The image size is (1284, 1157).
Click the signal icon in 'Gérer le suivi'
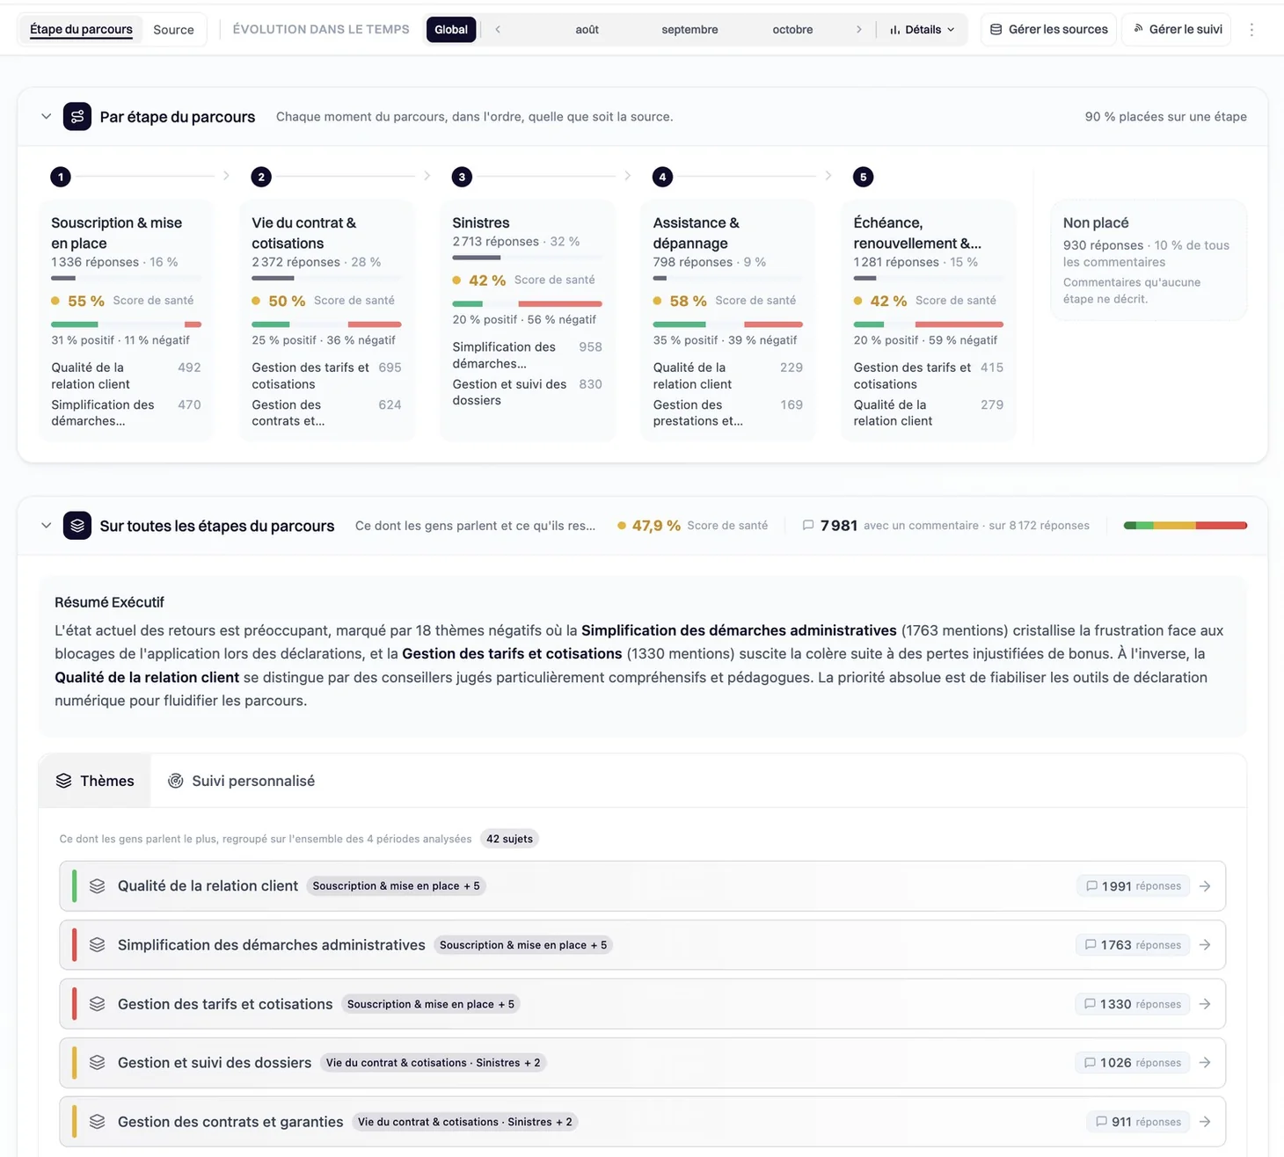[1138, 29]
